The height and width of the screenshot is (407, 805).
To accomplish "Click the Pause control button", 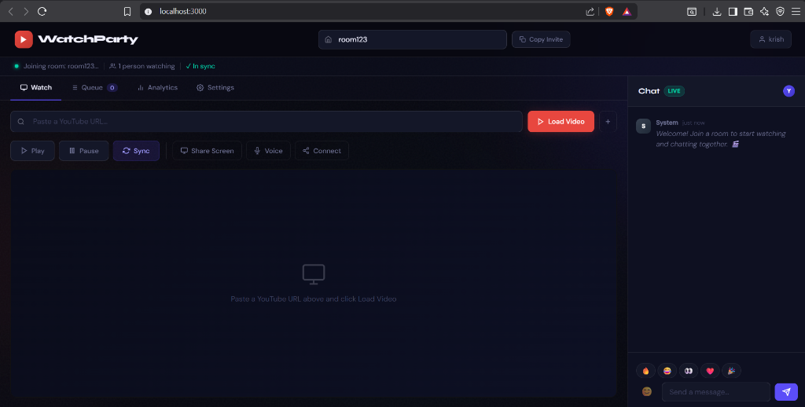I will coord(83,151).
